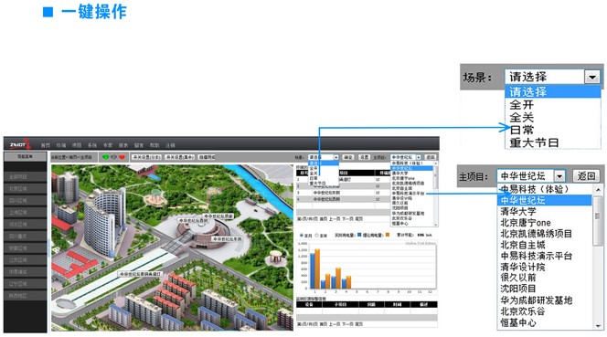607x337 pixels.
Task: Click the enlarged 场景 combo box showing 请选择
Action: coord(552,77)
